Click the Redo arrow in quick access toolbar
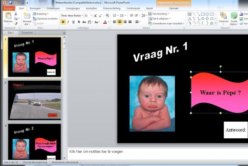This screenshot has width=248, height=166. 22,3
